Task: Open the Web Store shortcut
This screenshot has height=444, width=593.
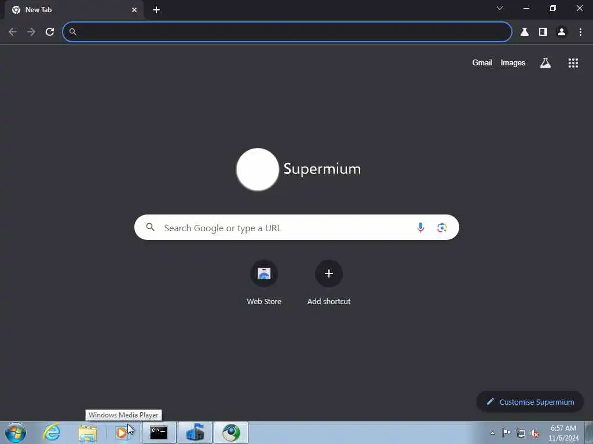Action: click(264, 282)
